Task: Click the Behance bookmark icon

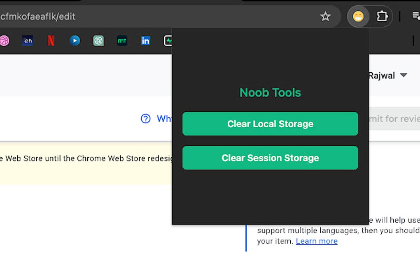Action: (x=28, y=40)
